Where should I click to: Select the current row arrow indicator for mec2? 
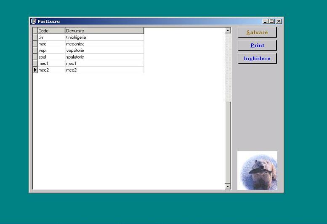[x=35, y=70]
